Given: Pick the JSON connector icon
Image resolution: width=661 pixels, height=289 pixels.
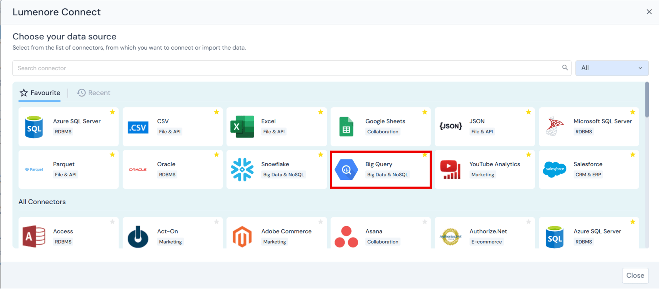Looking at the screenshot, I should pyautogui.click(x=451, y=126).
